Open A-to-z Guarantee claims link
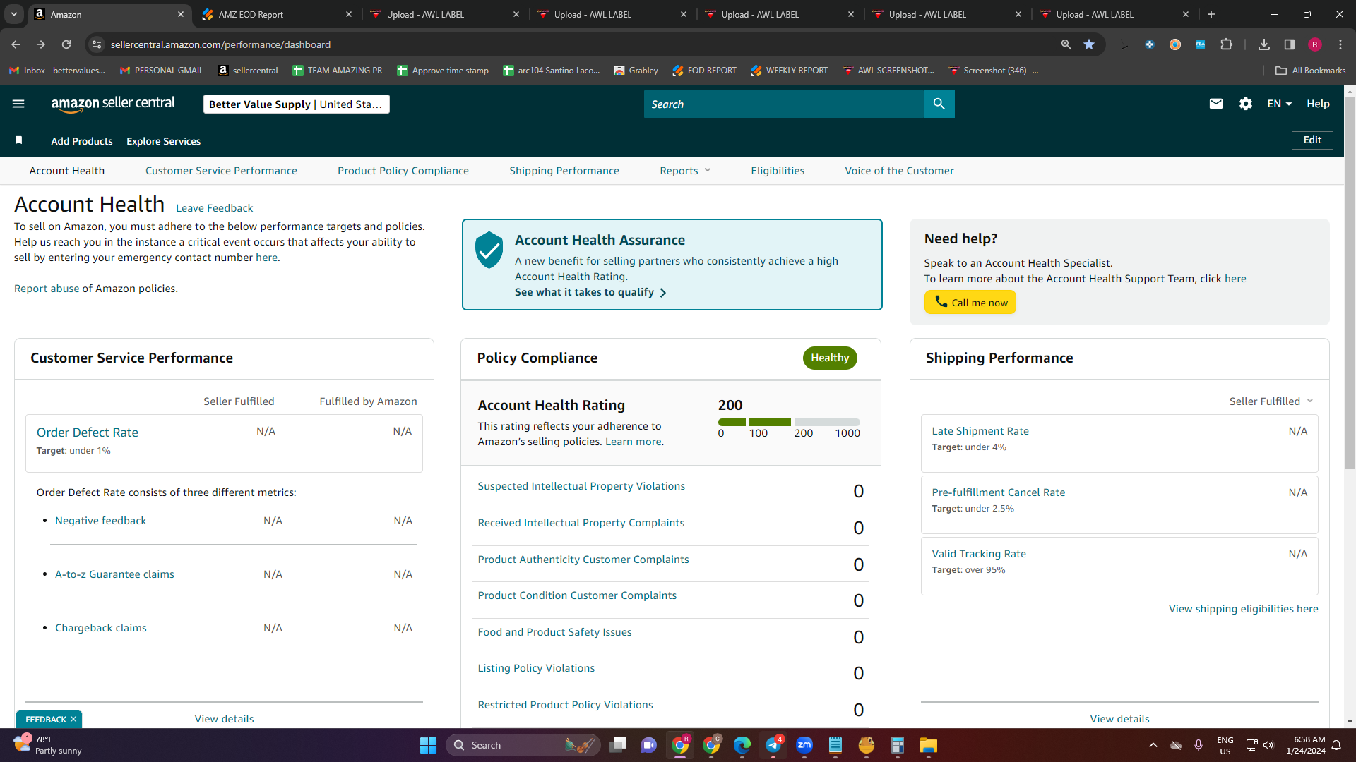 pos(114,574)
